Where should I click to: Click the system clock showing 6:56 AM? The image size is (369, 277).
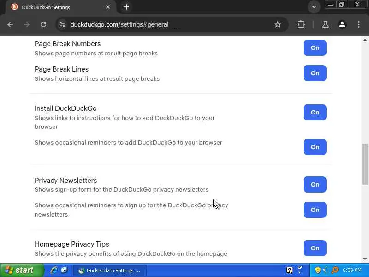pyautogui.click(x=352, y=270)
